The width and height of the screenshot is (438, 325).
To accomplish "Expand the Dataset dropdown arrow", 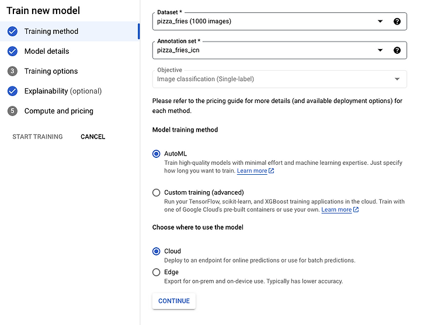I will tap(380, 21).
